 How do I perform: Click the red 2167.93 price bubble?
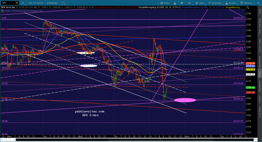pyautogui.click(x=250, y=93)
